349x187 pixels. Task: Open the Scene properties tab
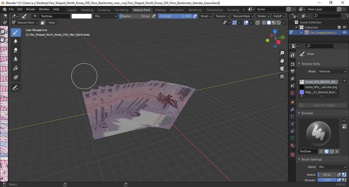point(292,86)
